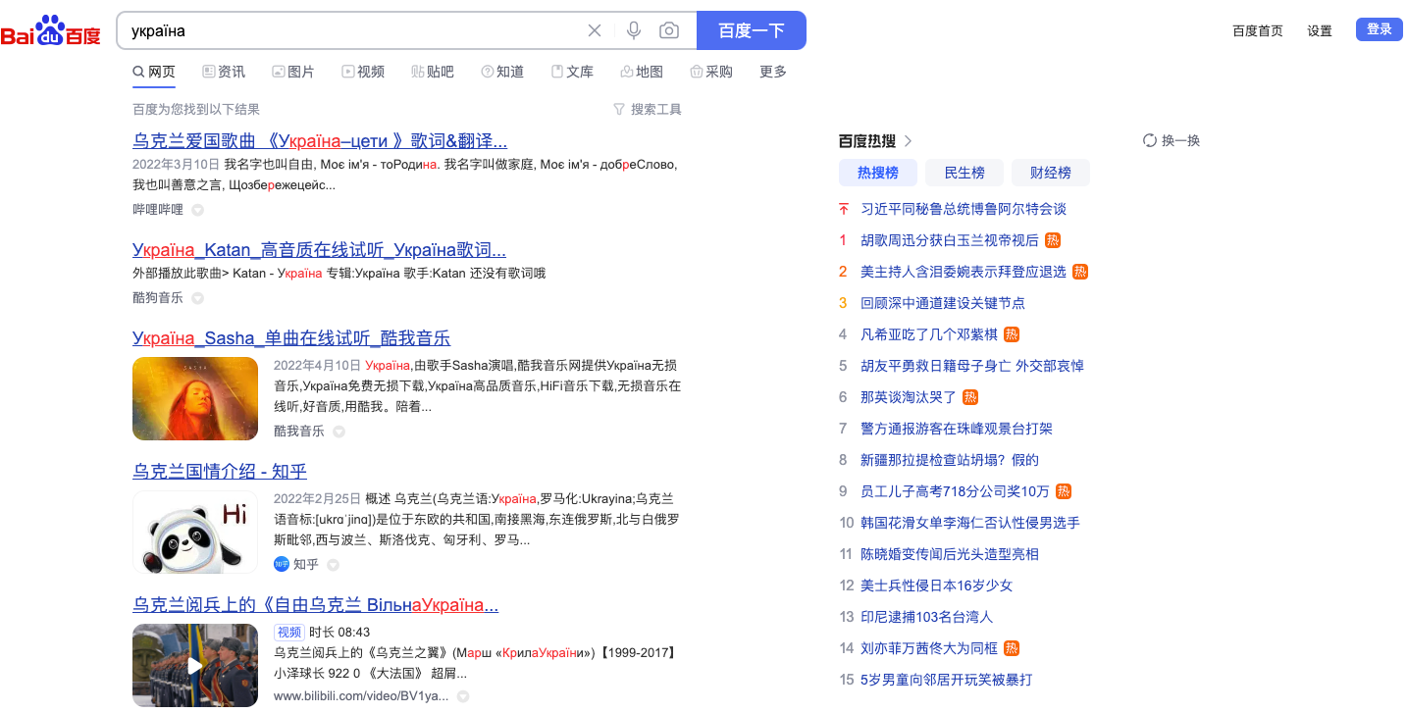Open hot topic 员工儿子高考718分公司奖10万
The width and height of the screenshot is (1407, 713).
pos(955,491)
